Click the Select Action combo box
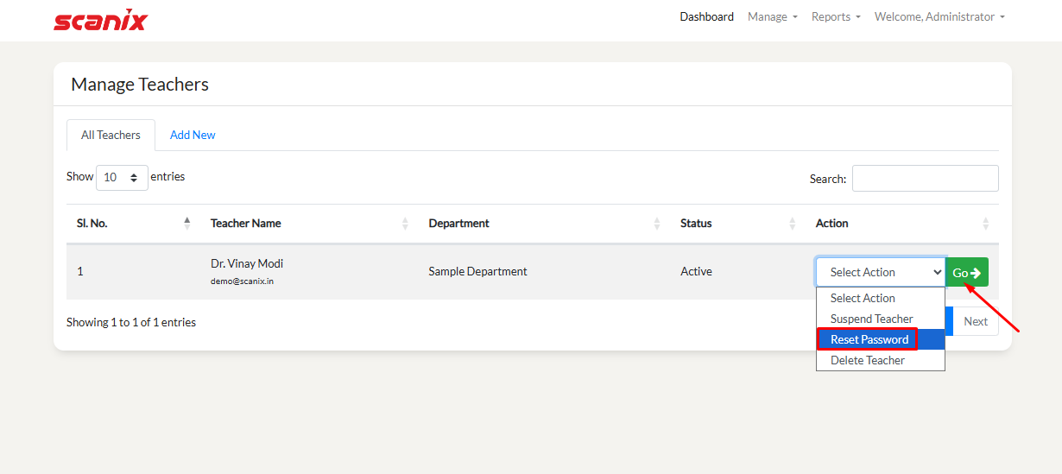1062x474 pixels. pos(880,272)
